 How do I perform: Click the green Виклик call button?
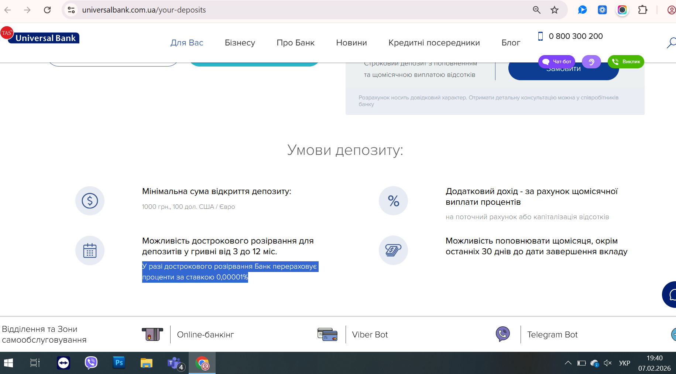click(x=626, y=62)
